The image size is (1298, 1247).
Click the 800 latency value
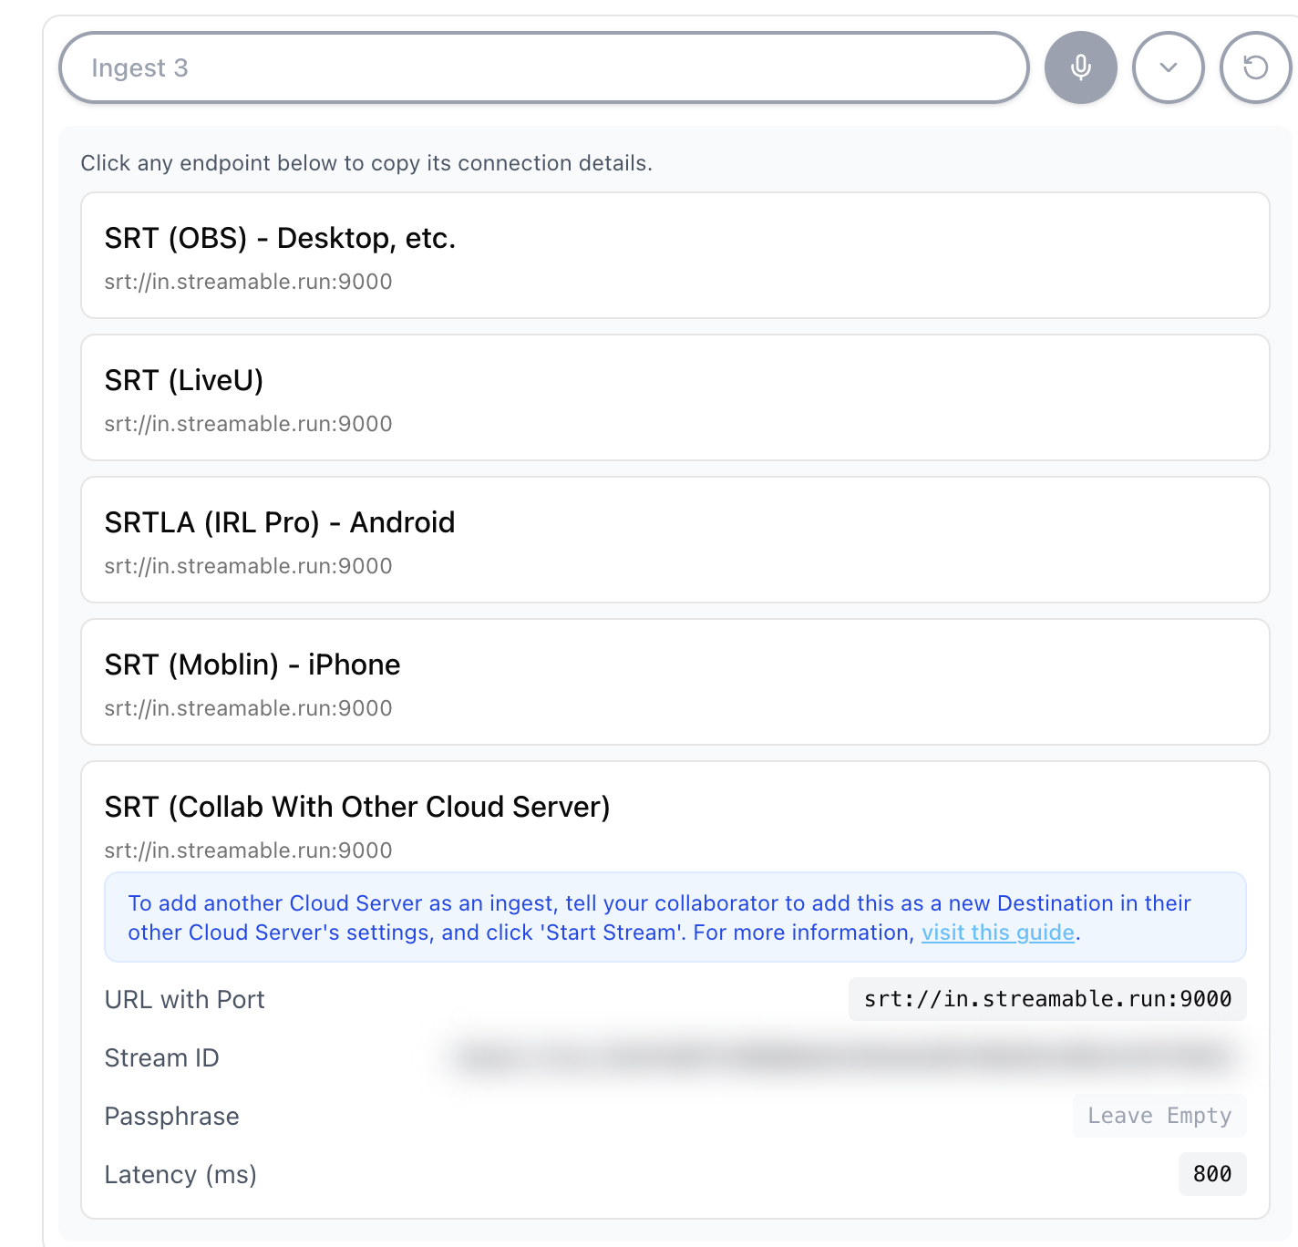[x=1211, y=1174]
